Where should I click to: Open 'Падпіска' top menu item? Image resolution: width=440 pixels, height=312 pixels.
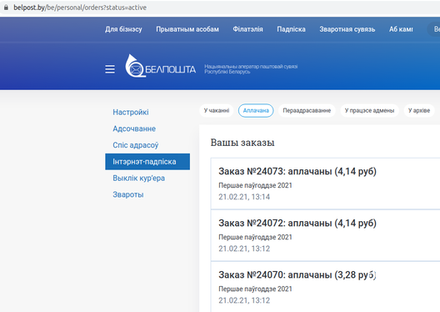point(292,29)
